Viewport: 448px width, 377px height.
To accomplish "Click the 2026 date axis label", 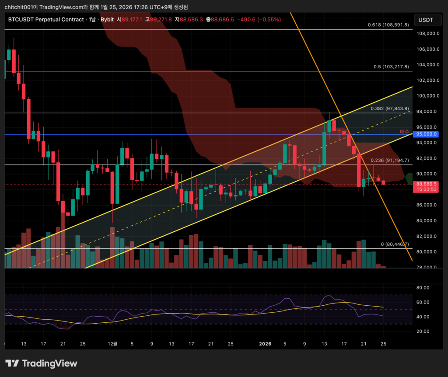I will (x=265, y=344).
